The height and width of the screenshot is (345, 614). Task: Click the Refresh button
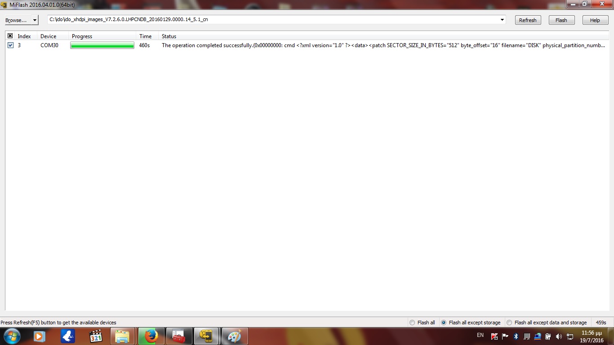point(528,20)
